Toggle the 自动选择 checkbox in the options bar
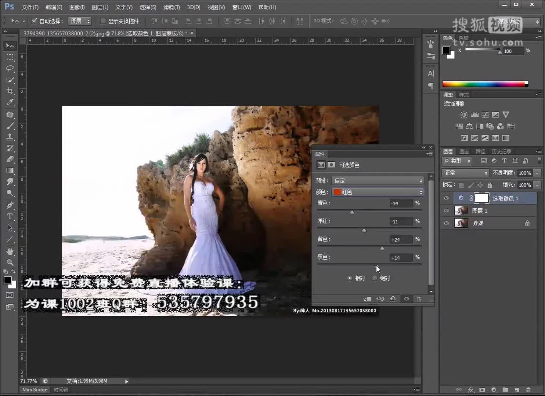 (x=34, y=21)
